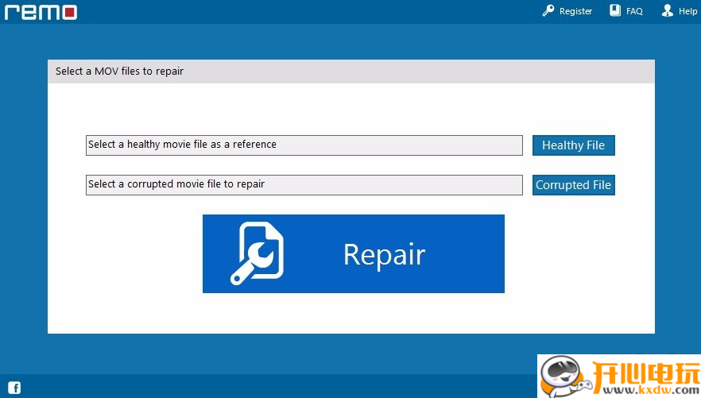
Task: Click the 开心电玩 watermark text
Action: 642,371
